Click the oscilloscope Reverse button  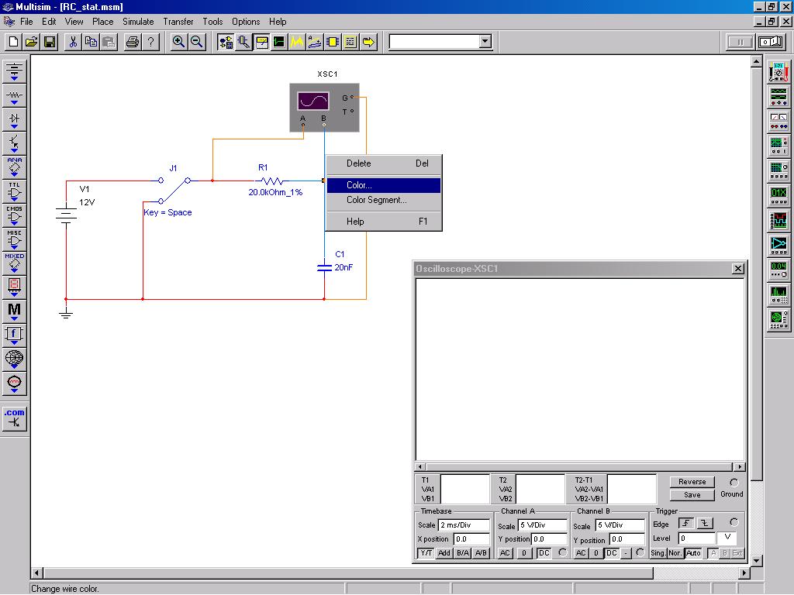(692, 482)
